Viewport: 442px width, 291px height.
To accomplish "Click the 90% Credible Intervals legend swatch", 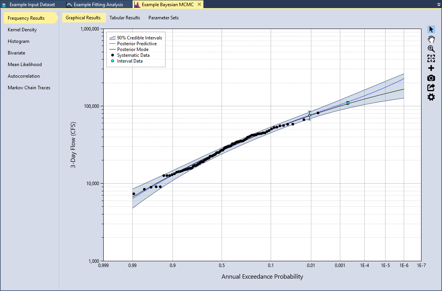I will pos(114,37).
